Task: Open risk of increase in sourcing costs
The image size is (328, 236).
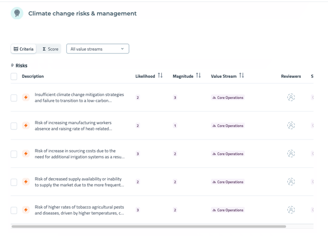Action: (x=79, y=154)
